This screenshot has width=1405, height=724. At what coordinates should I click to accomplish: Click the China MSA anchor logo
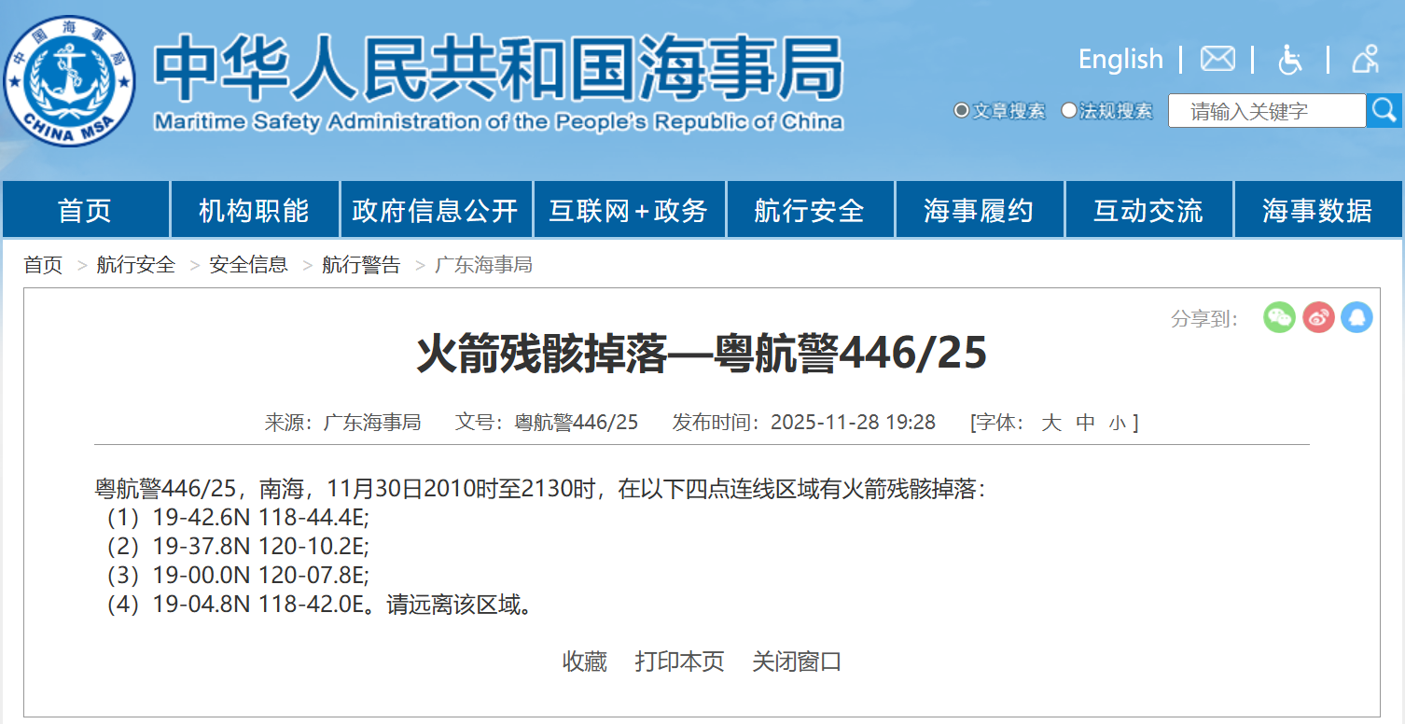pos(70,81)
